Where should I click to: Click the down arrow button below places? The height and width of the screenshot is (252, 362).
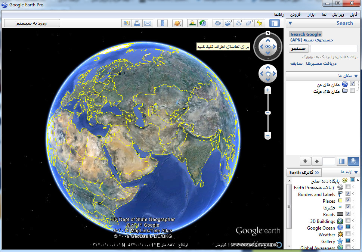click(x=305, y=161)
